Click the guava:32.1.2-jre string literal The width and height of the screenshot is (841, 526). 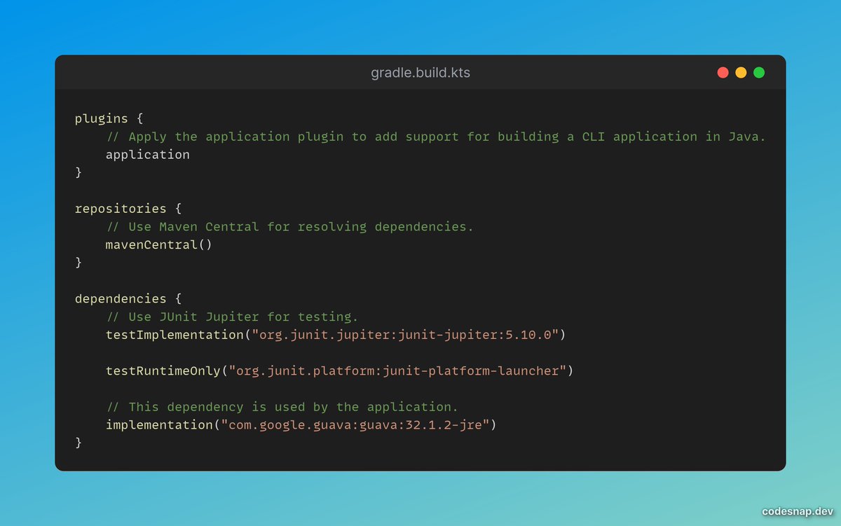tap(355, 425)
